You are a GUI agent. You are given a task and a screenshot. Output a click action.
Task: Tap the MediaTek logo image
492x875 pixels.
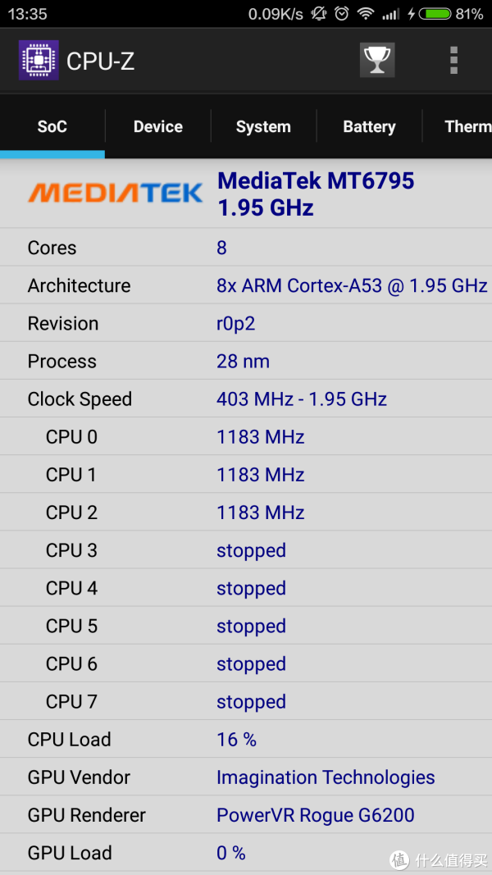pyautogui.click(x=115, y=193)
